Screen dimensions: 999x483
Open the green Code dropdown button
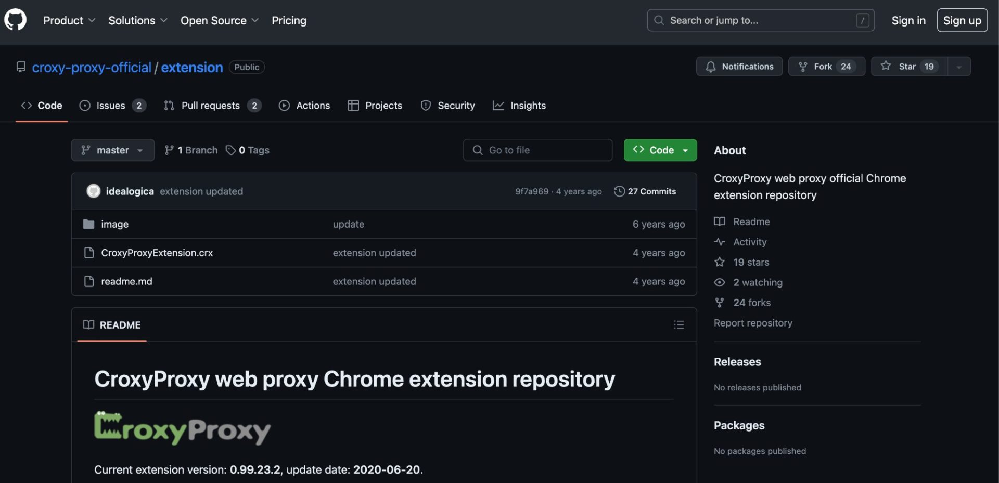pos(660,150)
